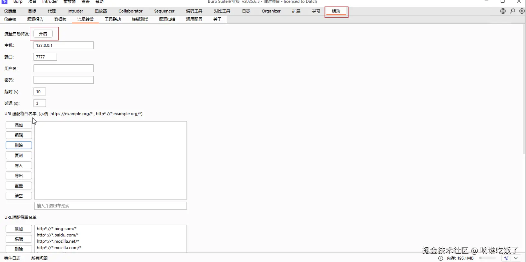
Task: Open the 漏洞扫描 sub-tab
Action: coord(167,19)
